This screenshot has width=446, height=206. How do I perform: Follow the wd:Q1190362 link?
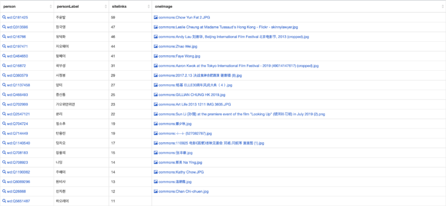[18, 172]
